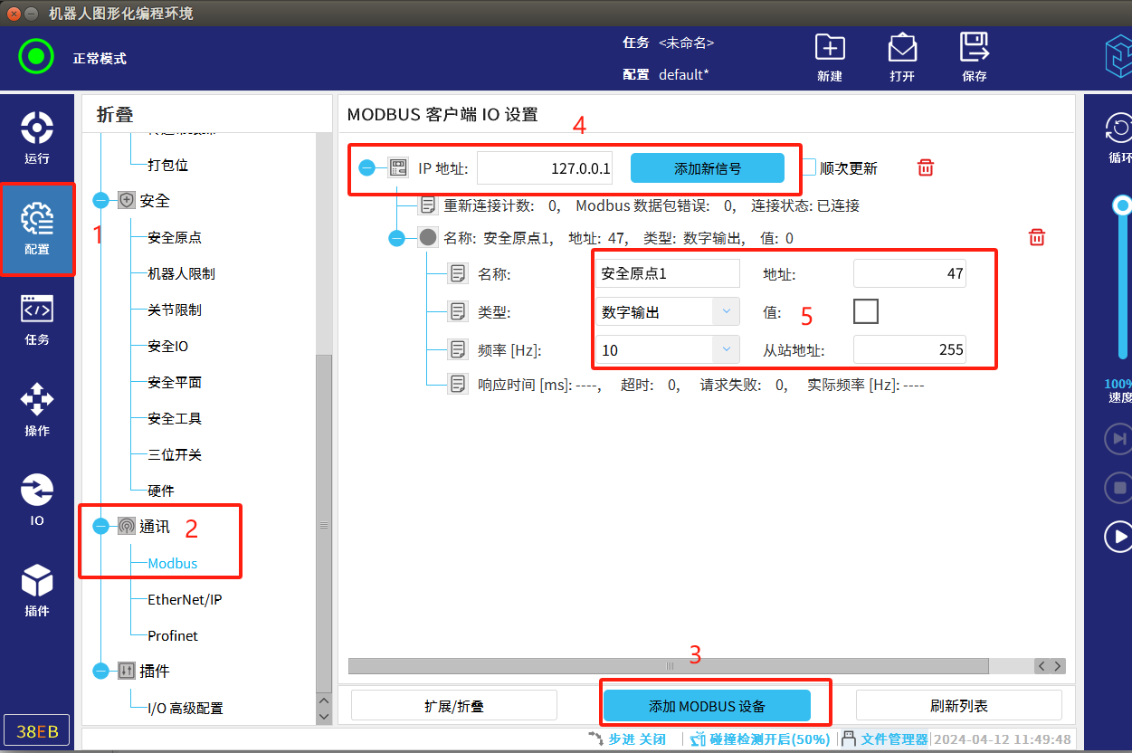Click the 添加 MODBUS 设备 button
Screen dimensions: 1132x753
tap(707, 706)
